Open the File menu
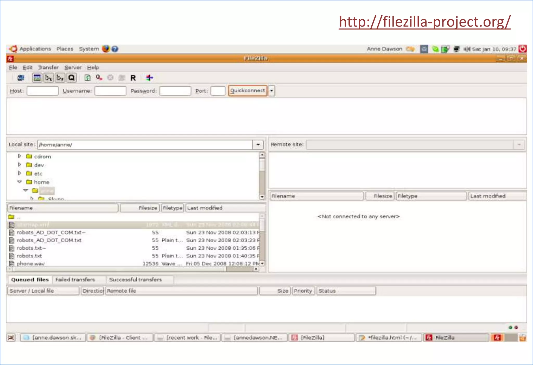This screenshot has width=533, height=365. (13, 68)
